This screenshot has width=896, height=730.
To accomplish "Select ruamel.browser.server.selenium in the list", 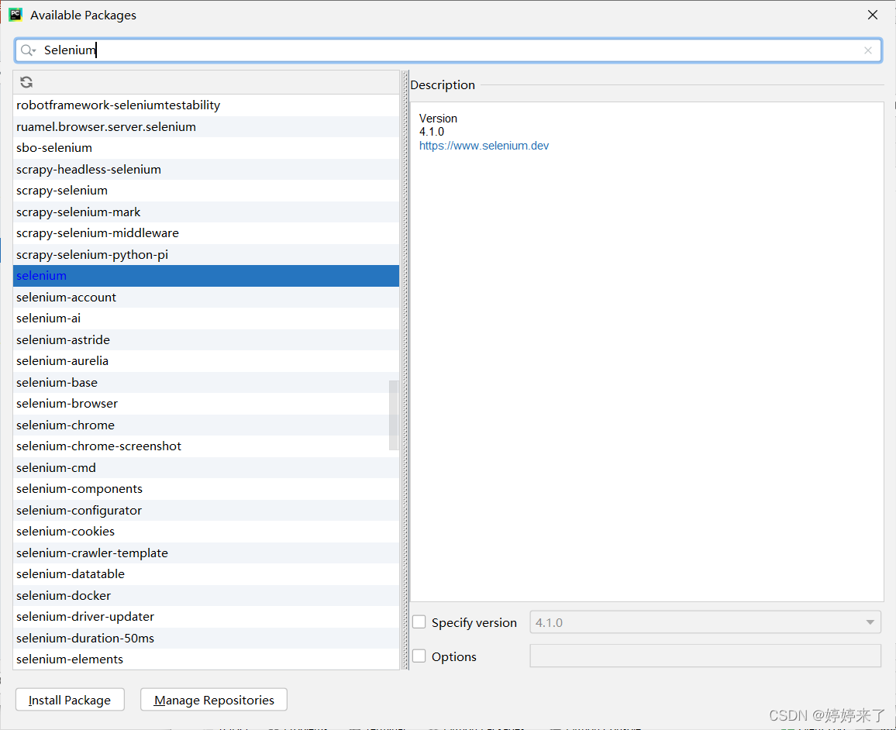I will pyautogui.click(x=205, y=127).
